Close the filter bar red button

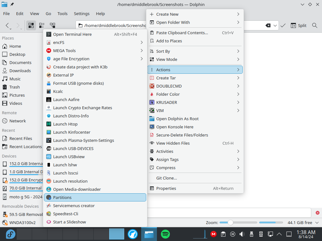click(318, 213)
